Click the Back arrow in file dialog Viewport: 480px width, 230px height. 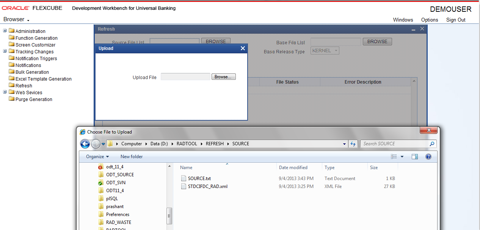85,144
